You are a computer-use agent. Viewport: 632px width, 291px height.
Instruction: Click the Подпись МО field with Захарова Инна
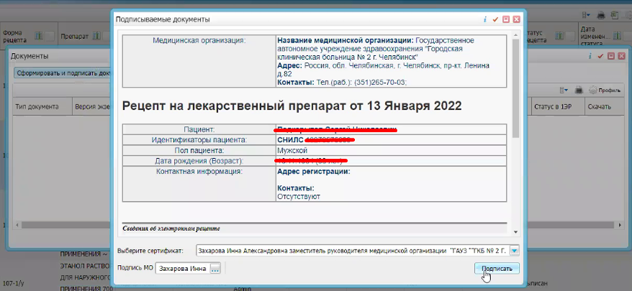tap(183, 269)
